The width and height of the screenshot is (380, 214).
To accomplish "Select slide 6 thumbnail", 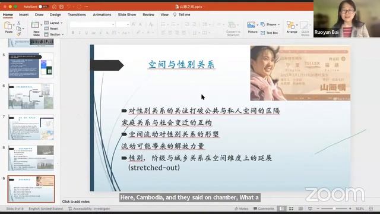I will [31, 96].
